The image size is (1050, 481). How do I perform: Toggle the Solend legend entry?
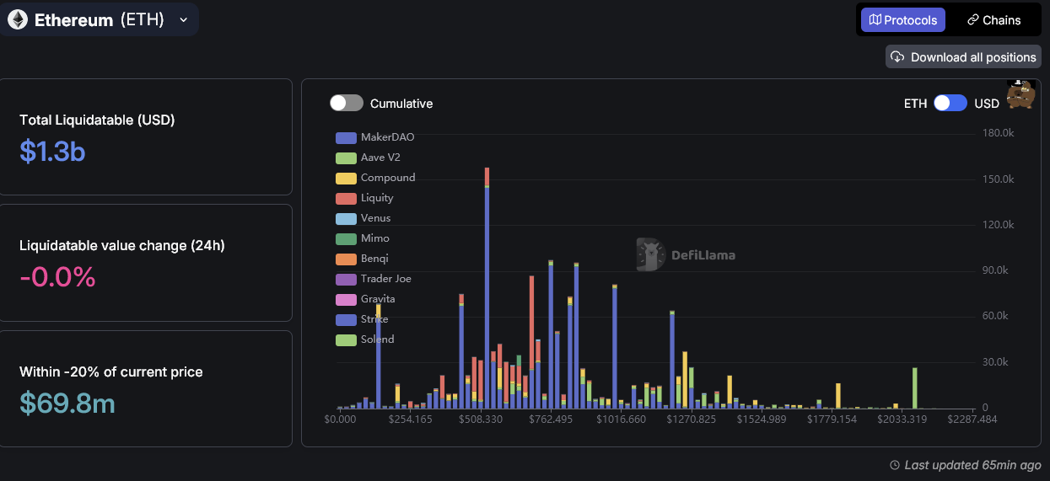pyautogui.click(x=365, y=339)
